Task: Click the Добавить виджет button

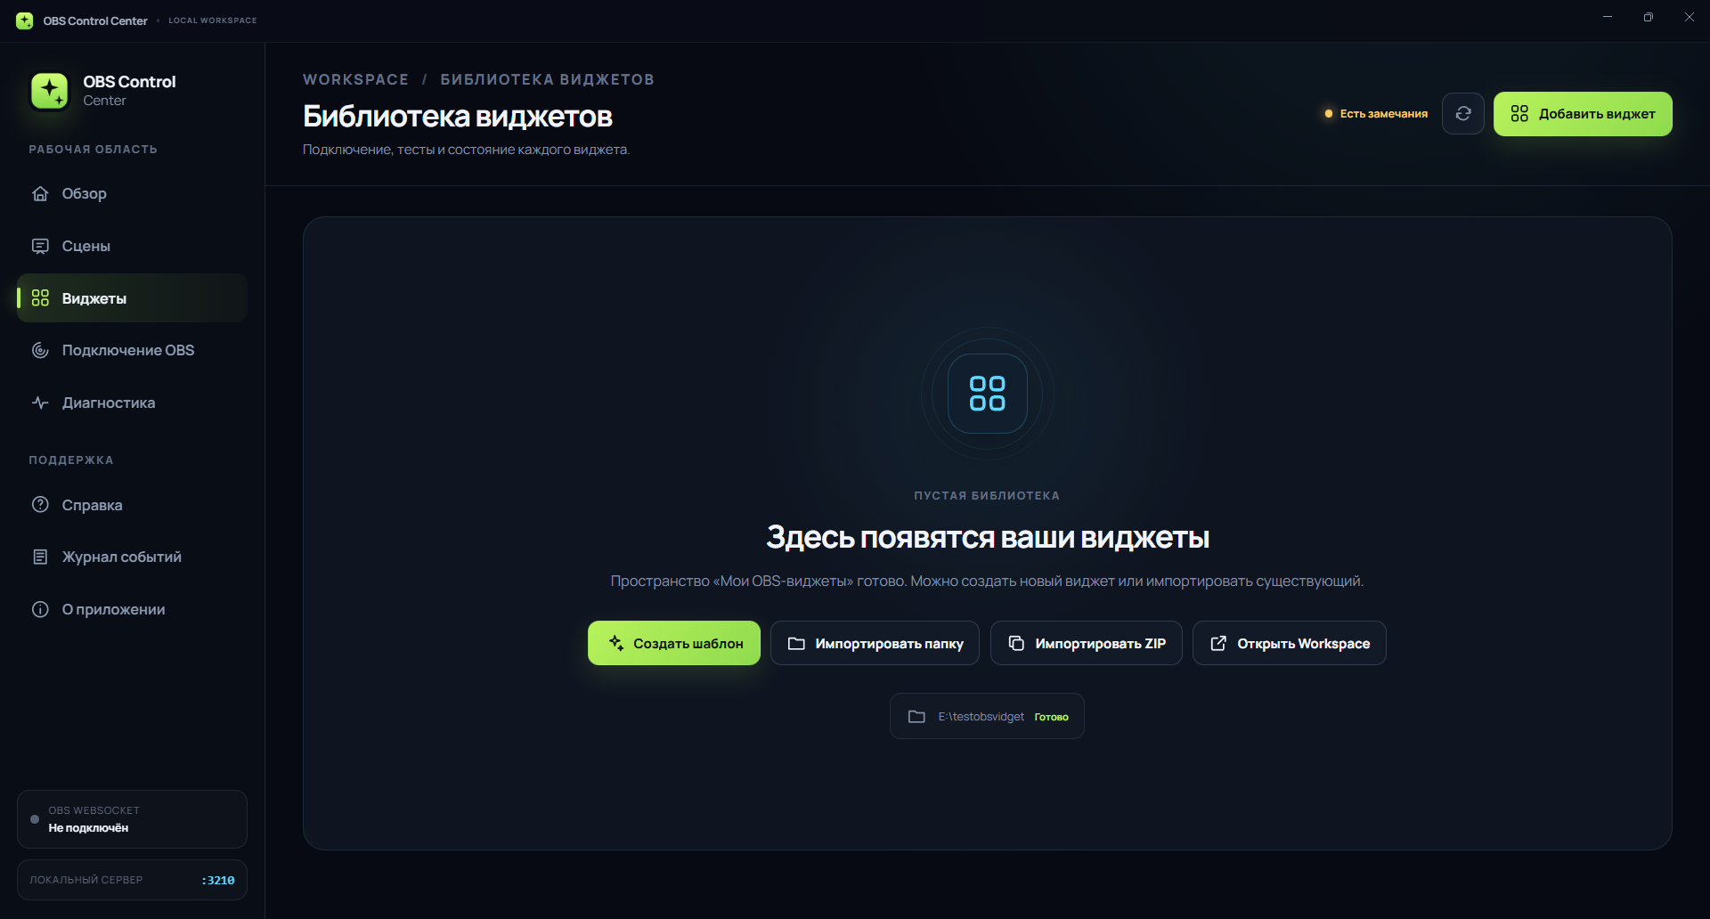Action: click(x=1583, y=114)
